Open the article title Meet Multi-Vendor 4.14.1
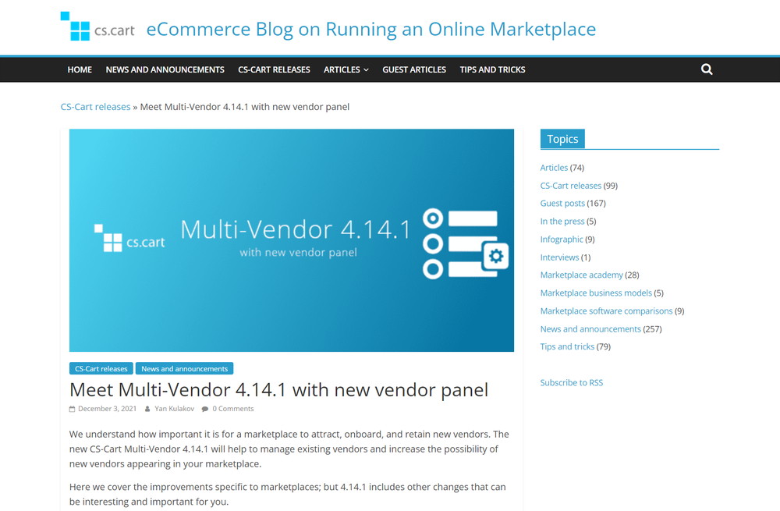This screenshot has width=780, height=511. [278, 389]
